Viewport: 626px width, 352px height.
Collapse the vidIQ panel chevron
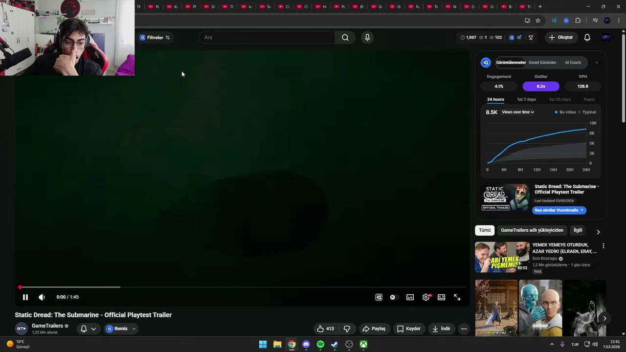pos(597,63)
